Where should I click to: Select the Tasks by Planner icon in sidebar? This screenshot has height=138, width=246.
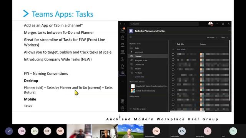[123, 74]
